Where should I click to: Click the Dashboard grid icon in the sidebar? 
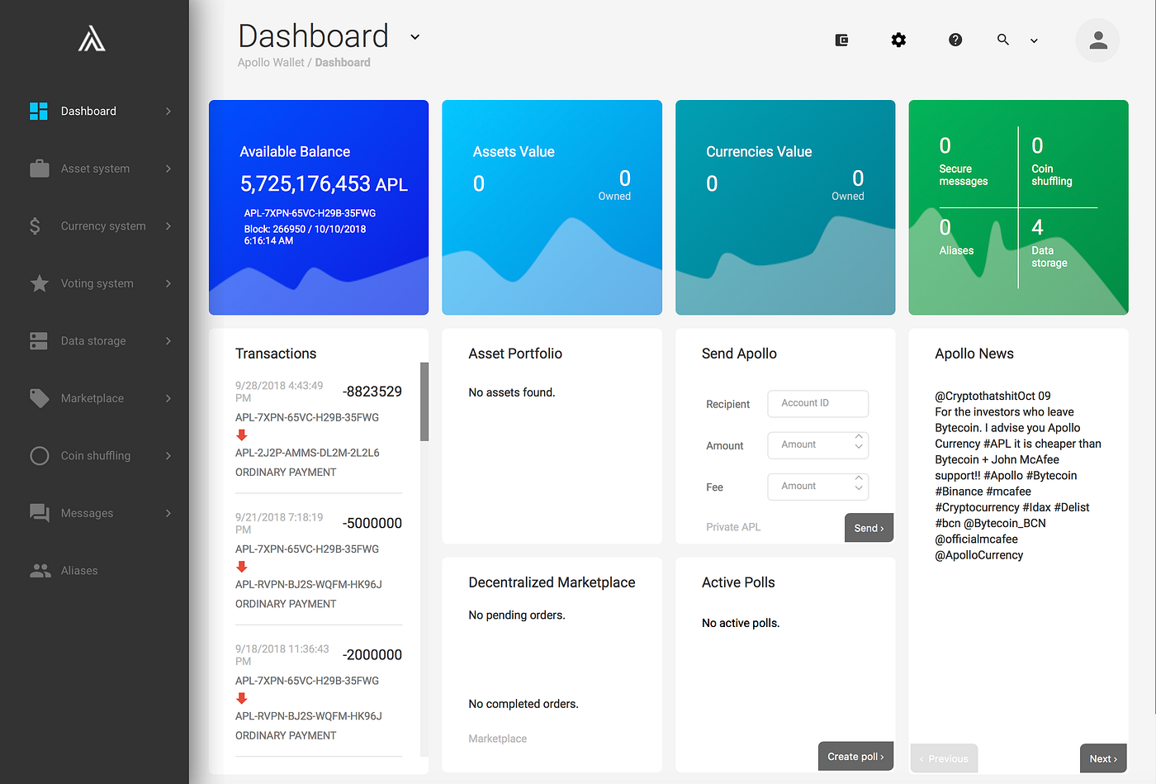(39, 112)
